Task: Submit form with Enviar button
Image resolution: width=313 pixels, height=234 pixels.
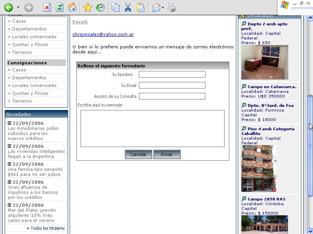Action: tap(167, 154)
